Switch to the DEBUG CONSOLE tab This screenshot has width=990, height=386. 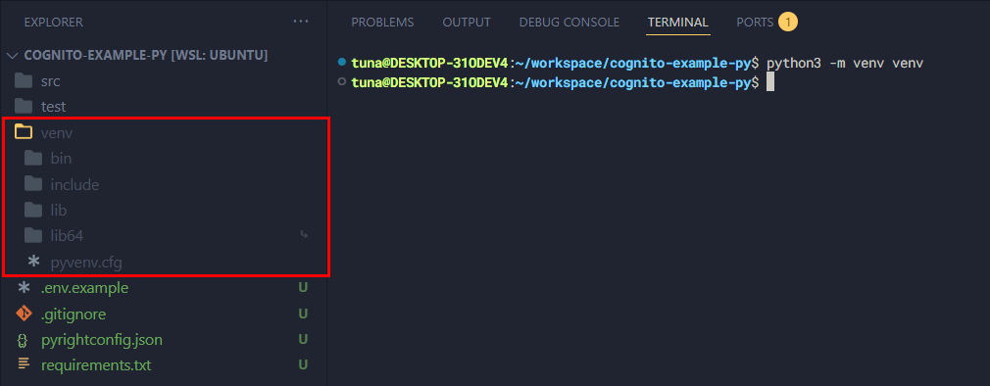[x=569, y=23]
